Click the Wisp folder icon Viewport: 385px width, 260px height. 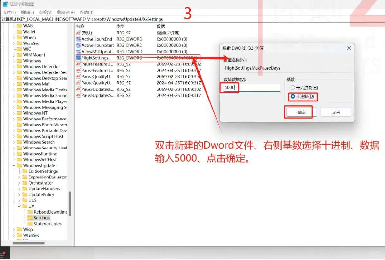pyautogui.click(x=19, y=229)
